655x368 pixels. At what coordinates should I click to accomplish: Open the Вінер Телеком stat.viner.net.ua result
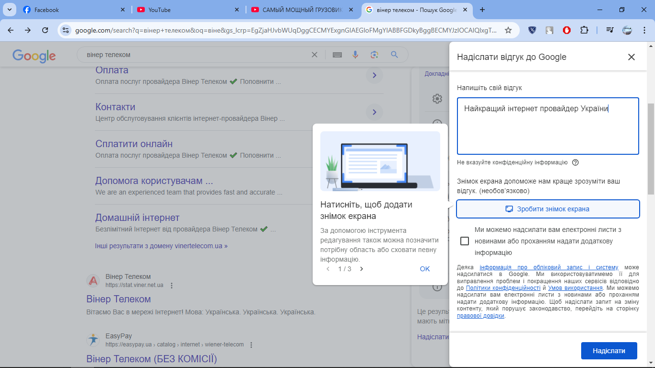click(x=119, y=299)
